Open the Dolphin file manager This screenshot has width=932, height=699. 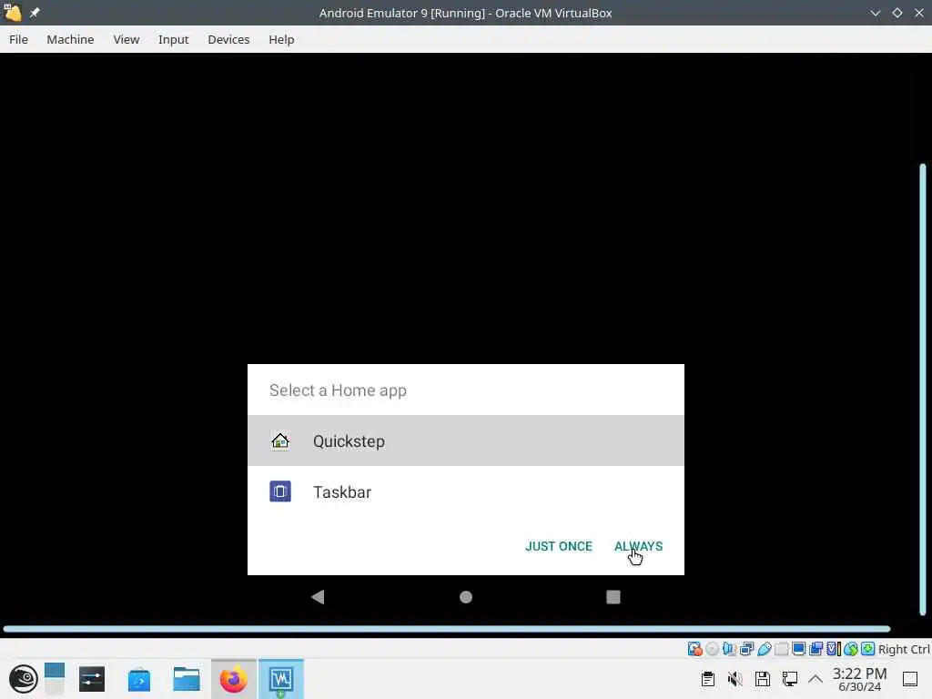pyautogui.click(x=186, y=679)
